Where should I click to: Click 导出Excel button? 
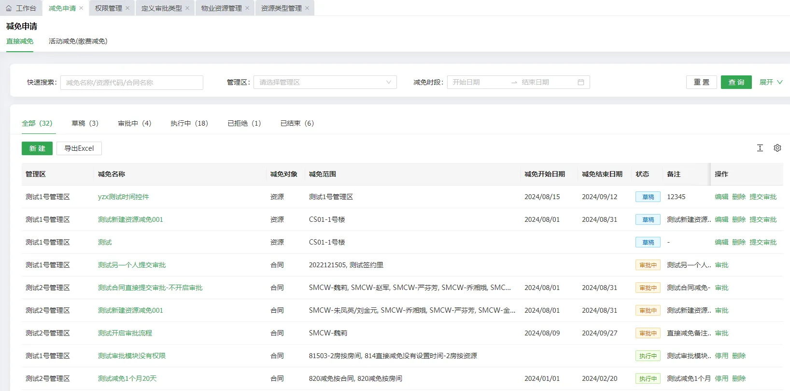(x=79, y=148)
